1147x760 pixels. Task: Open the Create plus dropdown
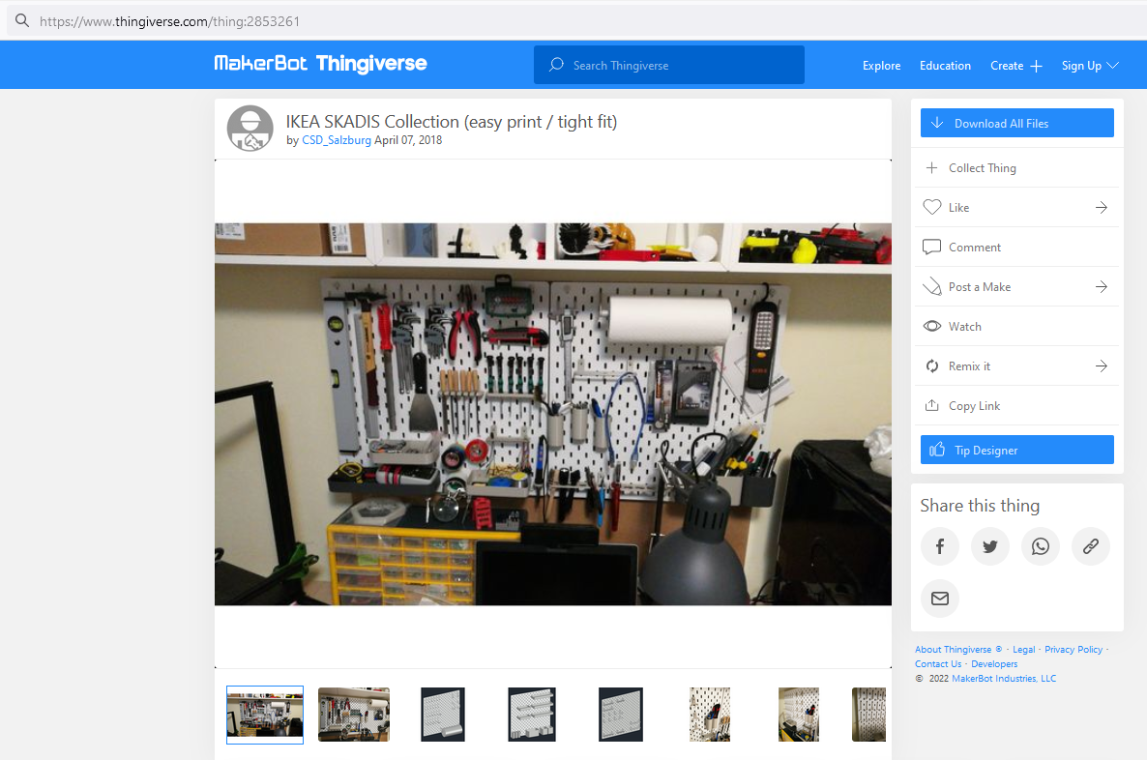point(1015,65)
